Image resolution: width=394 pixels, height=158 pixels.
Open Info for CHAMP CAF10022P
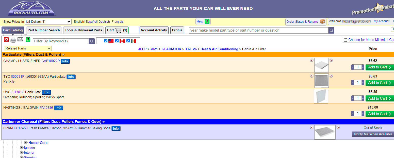coord(65,61)
